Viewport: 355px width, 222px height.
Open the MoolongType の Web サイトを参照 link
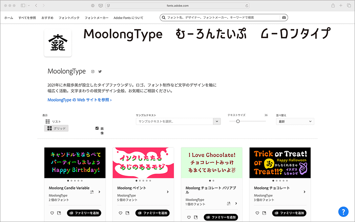coord(79,100)
